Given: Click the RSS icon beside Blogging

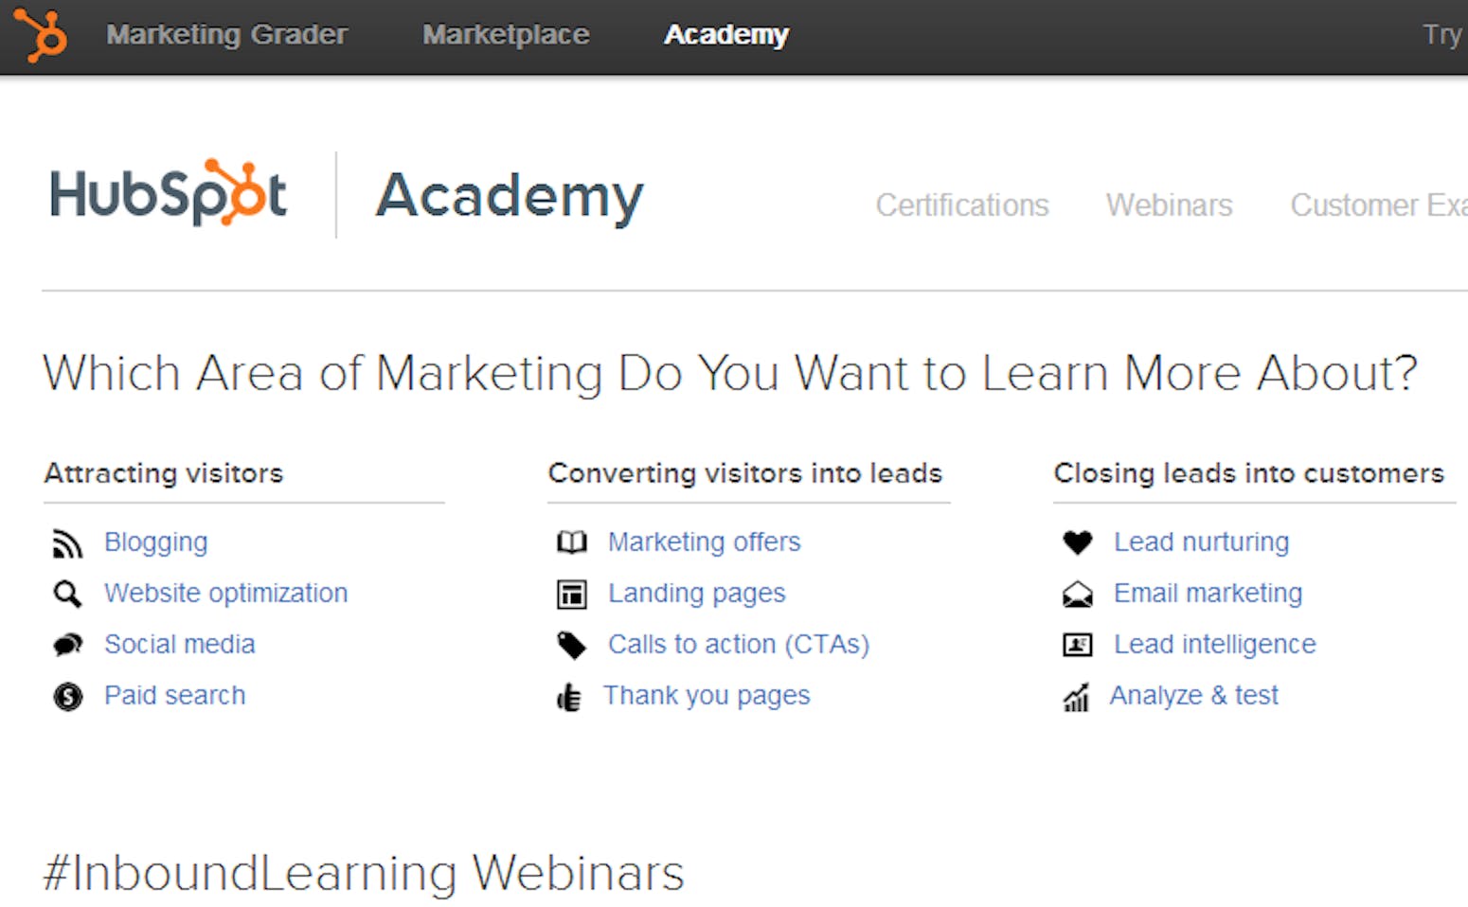Looking at the screenshot, I should [x=67, y=543].
